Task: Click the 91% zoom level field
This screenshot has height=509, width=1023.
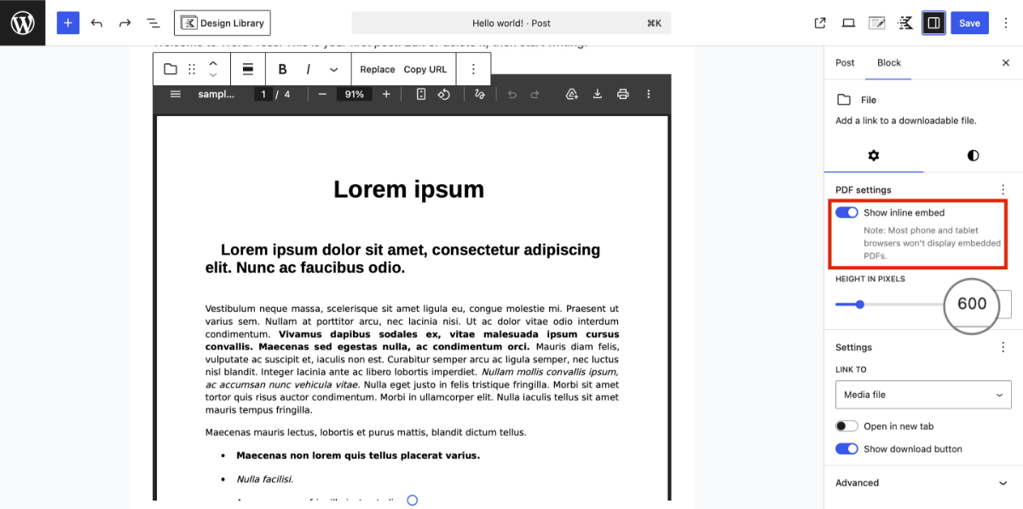Action: tap(355, 94)
